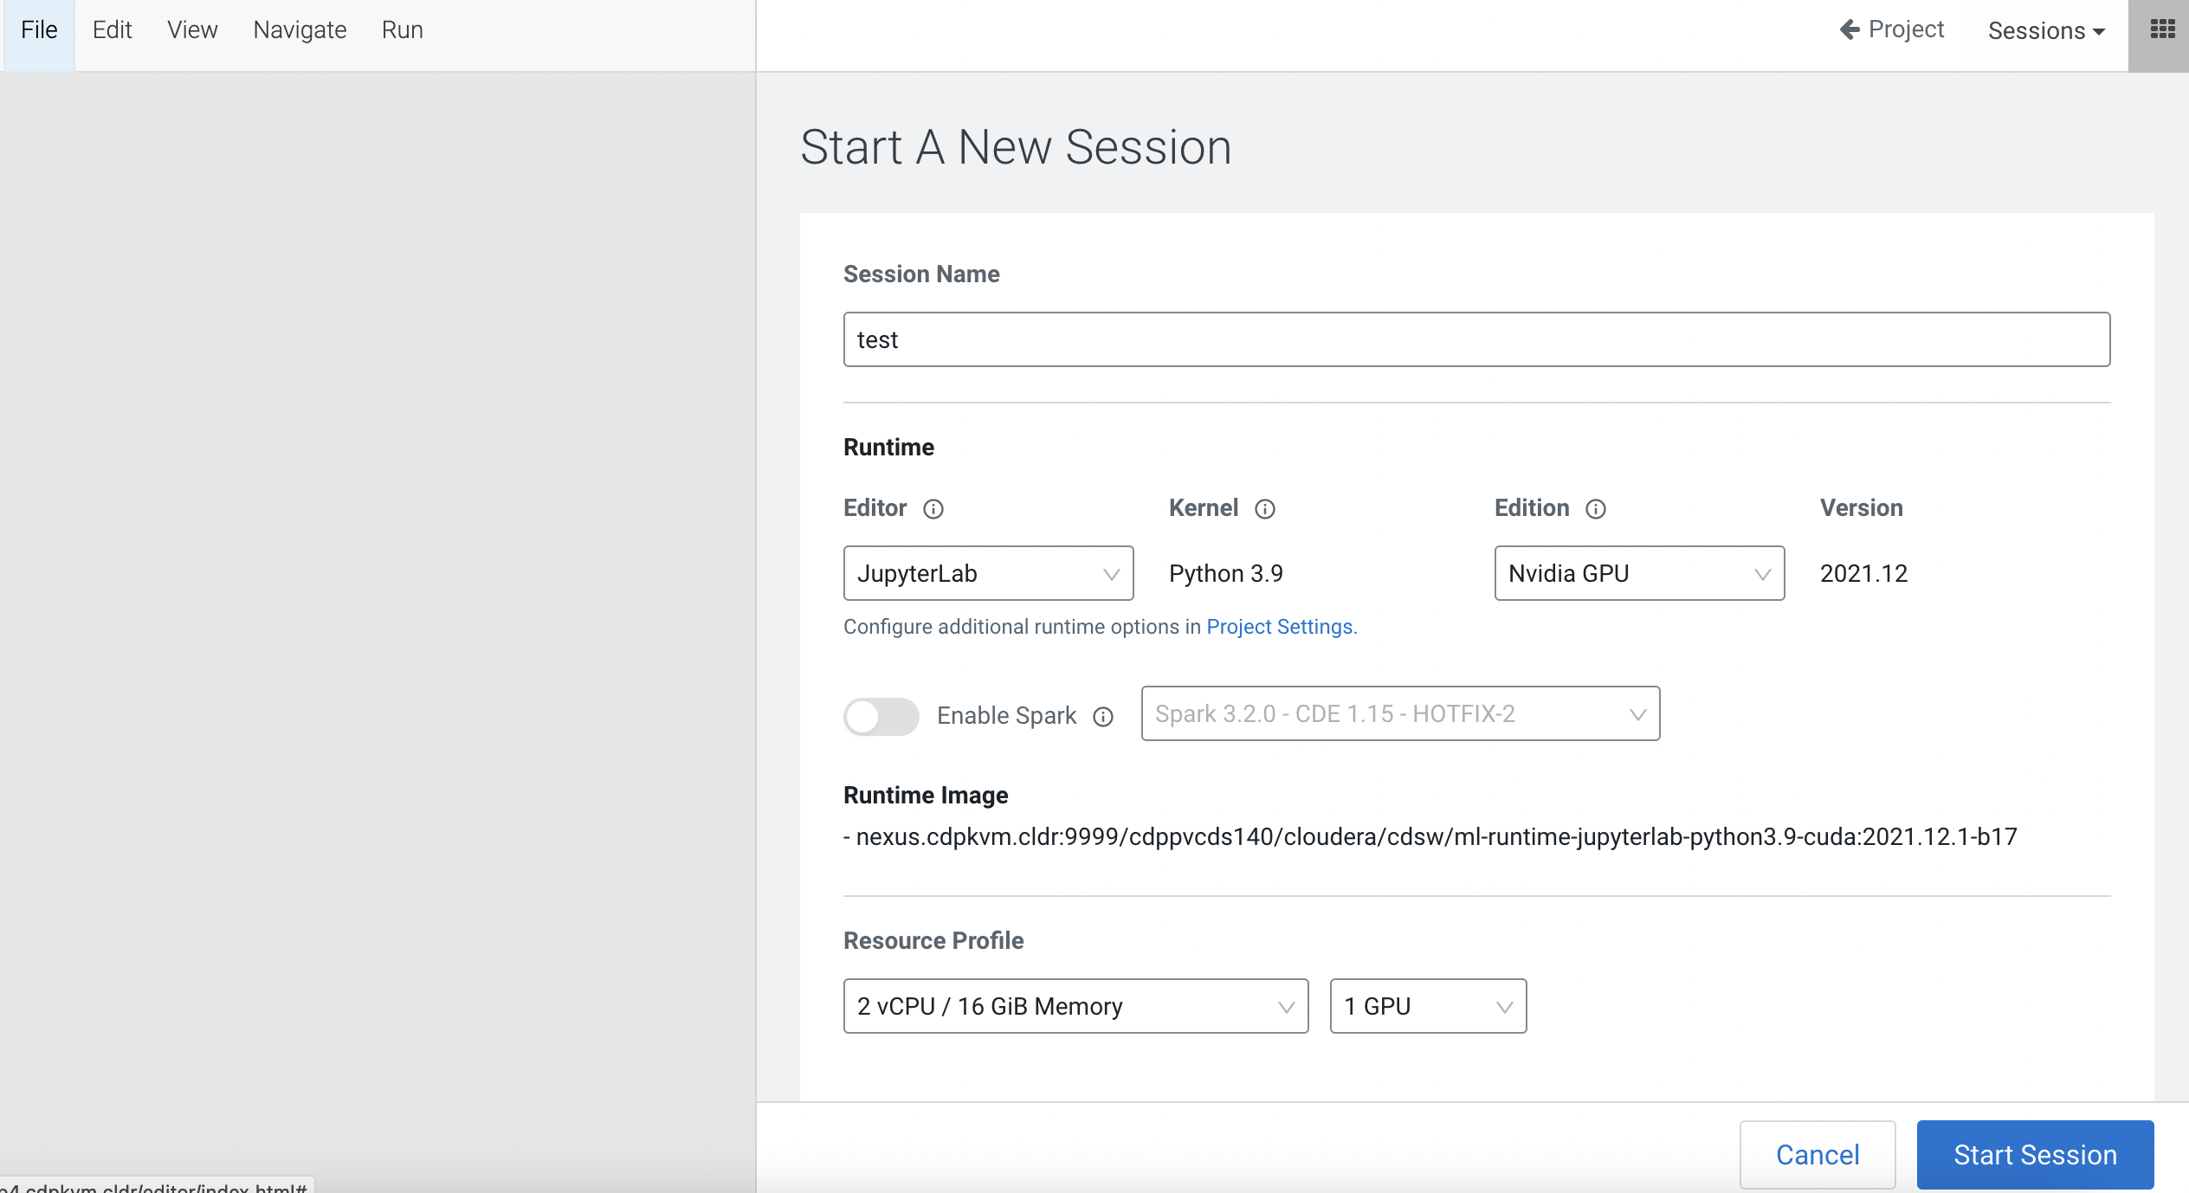Expand the 2 vCPU / 16 GiB Memory dropdown
This screenshot has width=2189, height=1193.
click(1075, 1006)
